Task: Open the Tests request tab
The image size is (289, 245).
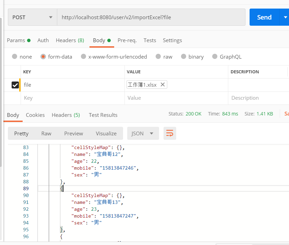Action: [150, 40]
